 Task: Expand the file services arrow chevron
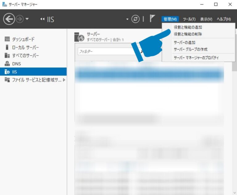pyautogui.click(x=64, y=80)
